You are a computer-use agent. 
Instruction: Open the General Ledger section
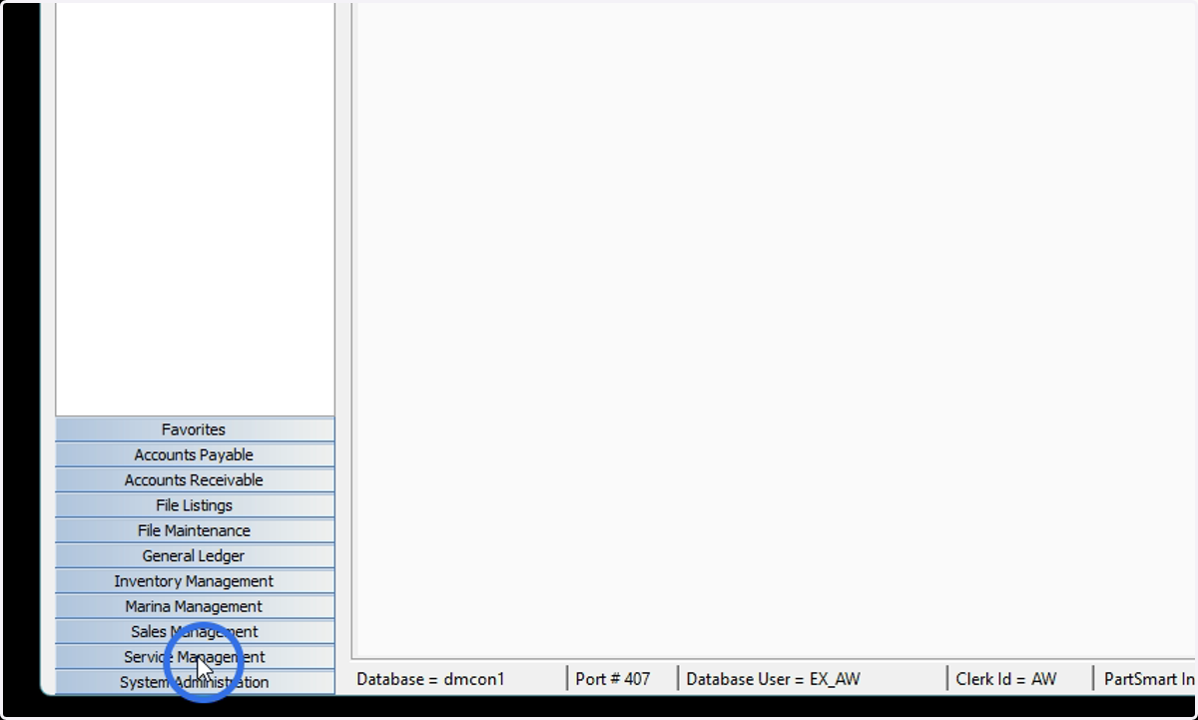[x=195, y=555]
